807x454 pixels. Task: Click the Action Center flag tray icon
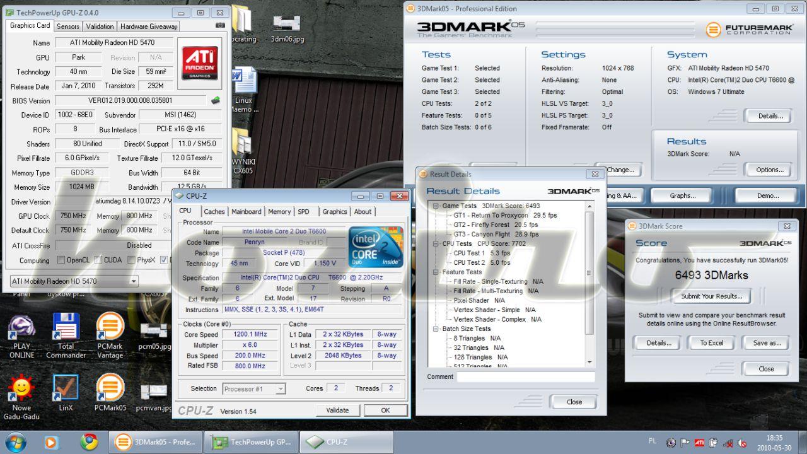click(x=686, y=443)
